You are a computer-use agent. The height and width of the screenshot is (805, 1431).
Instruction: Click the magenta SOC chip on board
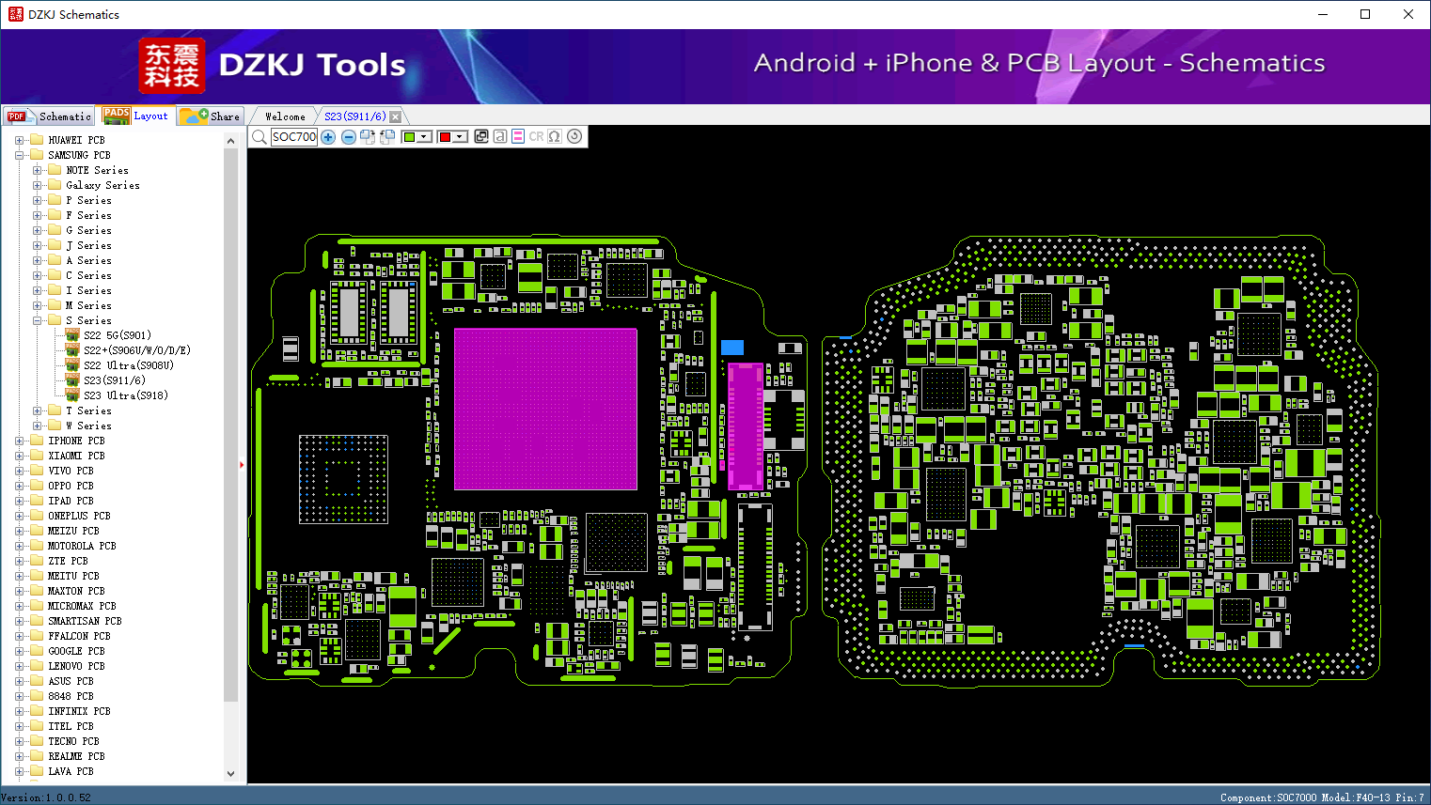545,409
